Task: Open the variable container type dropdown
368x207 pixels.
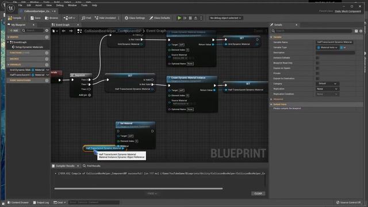Action: (x=343, y=47)
